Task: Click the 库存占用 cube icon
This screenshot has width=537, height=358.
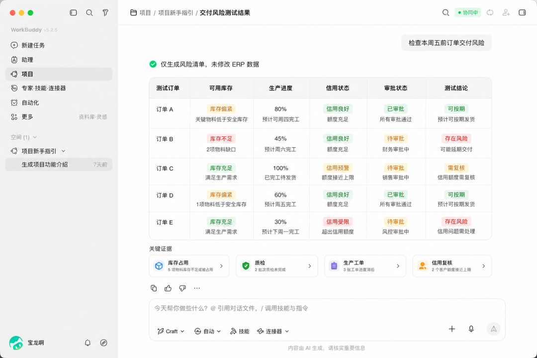Action: pyautogui.click(x=159, y=266)
